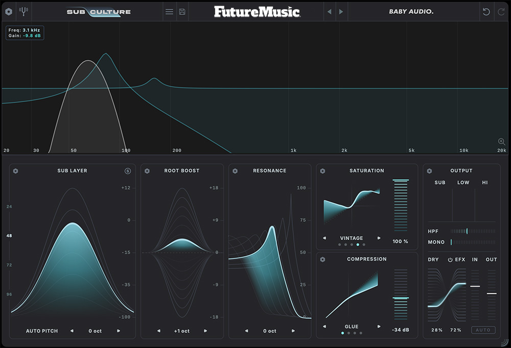Click the AUTO gain button in Output

click(483, 330)
